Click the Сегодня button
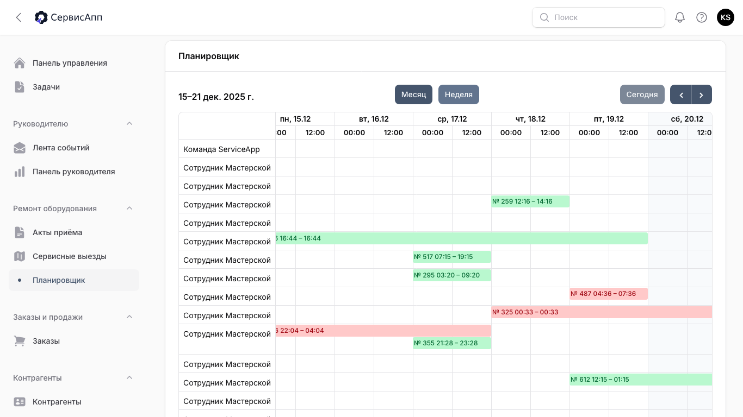Image resolution: width=743 pixels, height=417 pixels. coord(642,94)
